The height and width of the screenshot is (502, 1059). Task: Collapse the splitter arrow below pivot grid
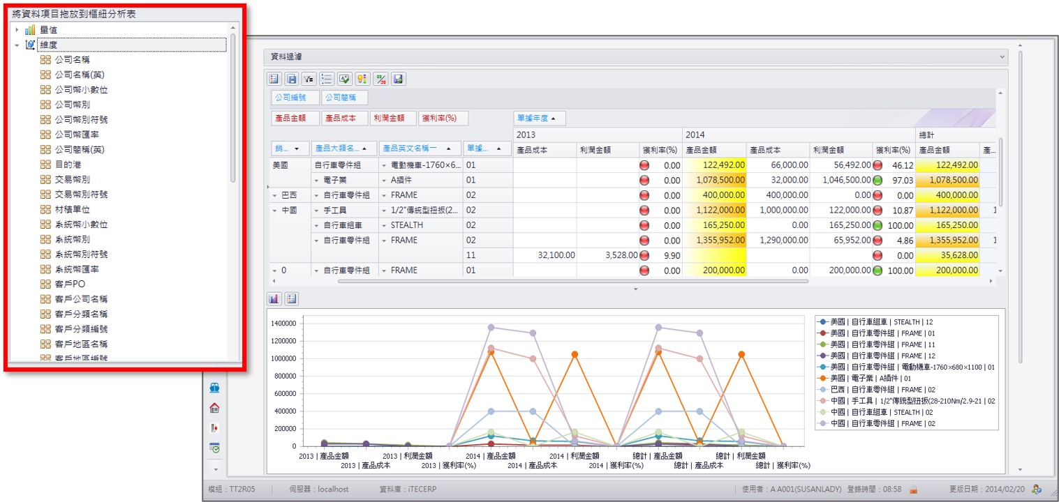[x=635, y=288]
